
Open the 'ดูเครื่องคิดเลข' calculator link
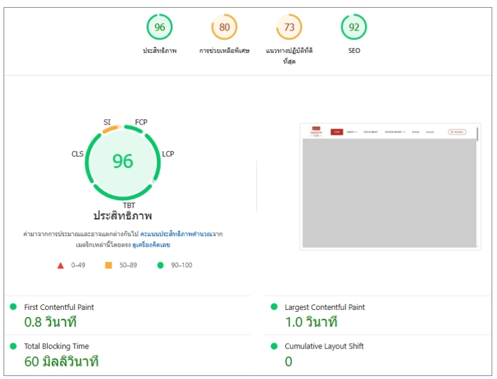[x=151, y=245]
